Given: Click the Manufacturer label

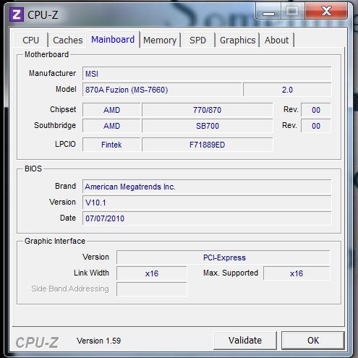Looking at the screenshot, I should [52, 73].
